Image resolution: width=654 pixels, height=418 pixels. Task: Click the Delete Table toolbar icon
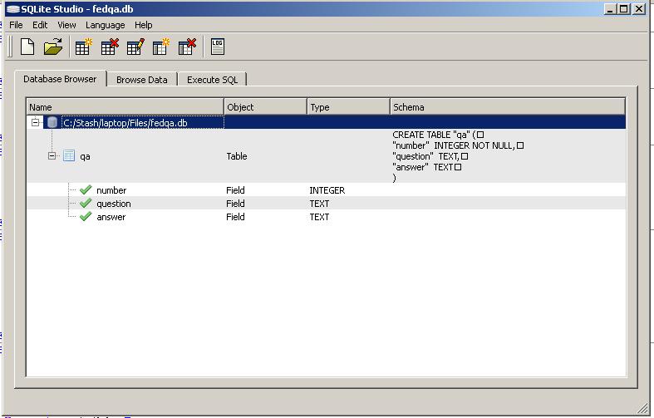110,47
